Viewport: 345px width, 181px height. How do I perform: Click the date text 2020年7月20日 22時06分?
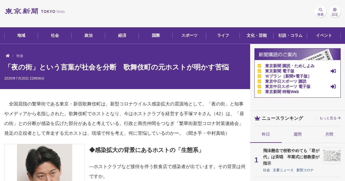click(24, 78)
